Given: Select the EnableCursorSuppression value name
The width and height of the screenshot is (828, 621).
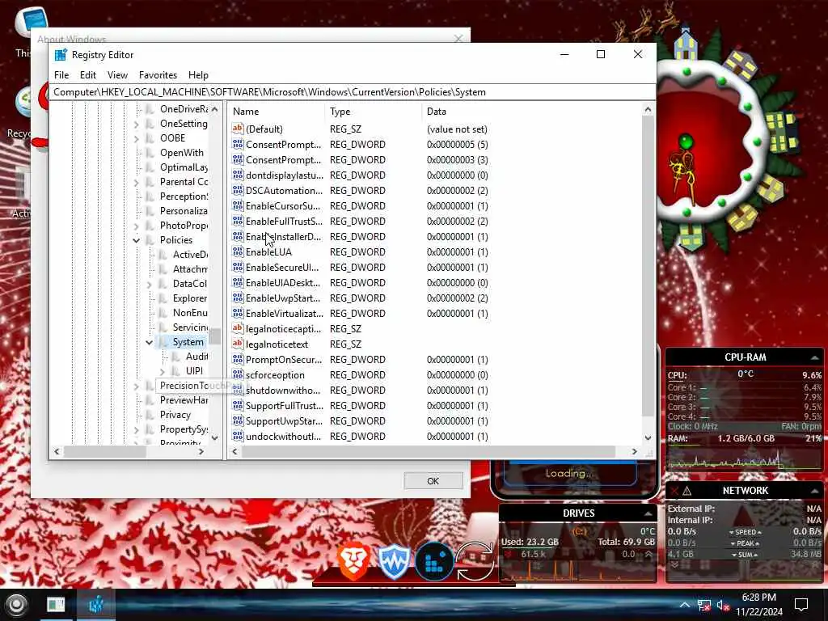Looking at the screenshot, I should click(x=283, y=206).
